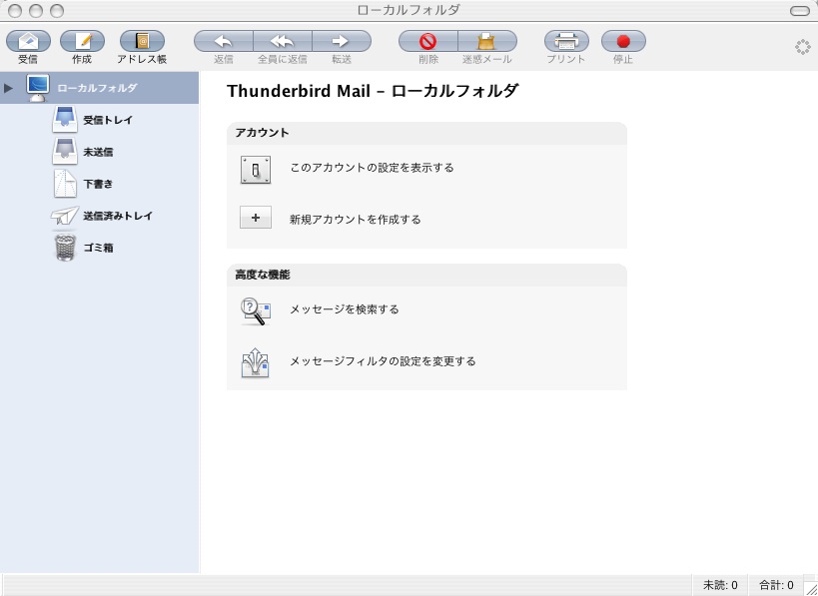The height and width of the screenshot is (596, 818).
Task: Click the activity throbber icon in toolbar
Action: [x=802, y=47]
